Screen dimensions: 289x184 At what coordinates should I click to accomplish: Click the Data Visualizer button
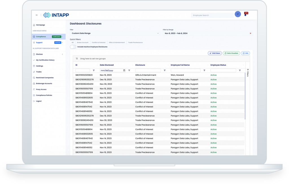231,53
